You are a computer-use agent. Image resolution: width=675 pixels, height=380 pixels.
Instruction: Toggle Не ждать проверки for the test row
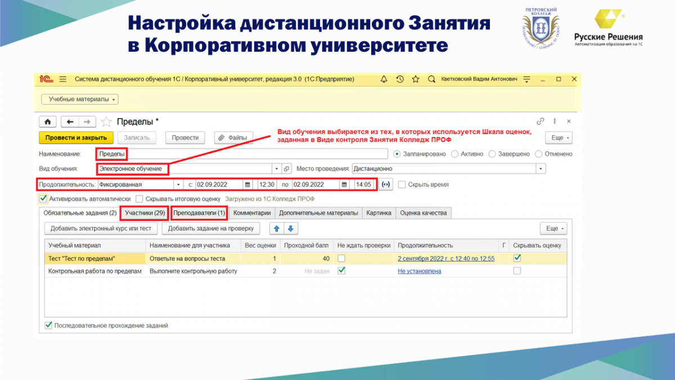(x=341, y=258)
